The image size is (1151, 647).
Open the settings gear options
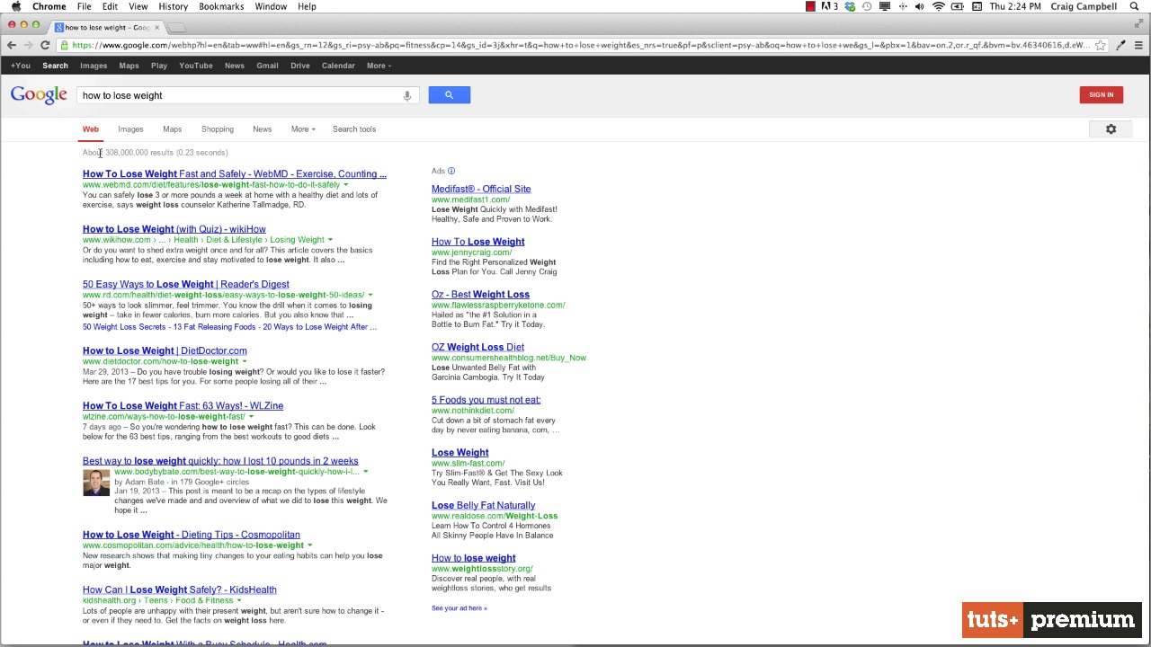point(1111,129)
